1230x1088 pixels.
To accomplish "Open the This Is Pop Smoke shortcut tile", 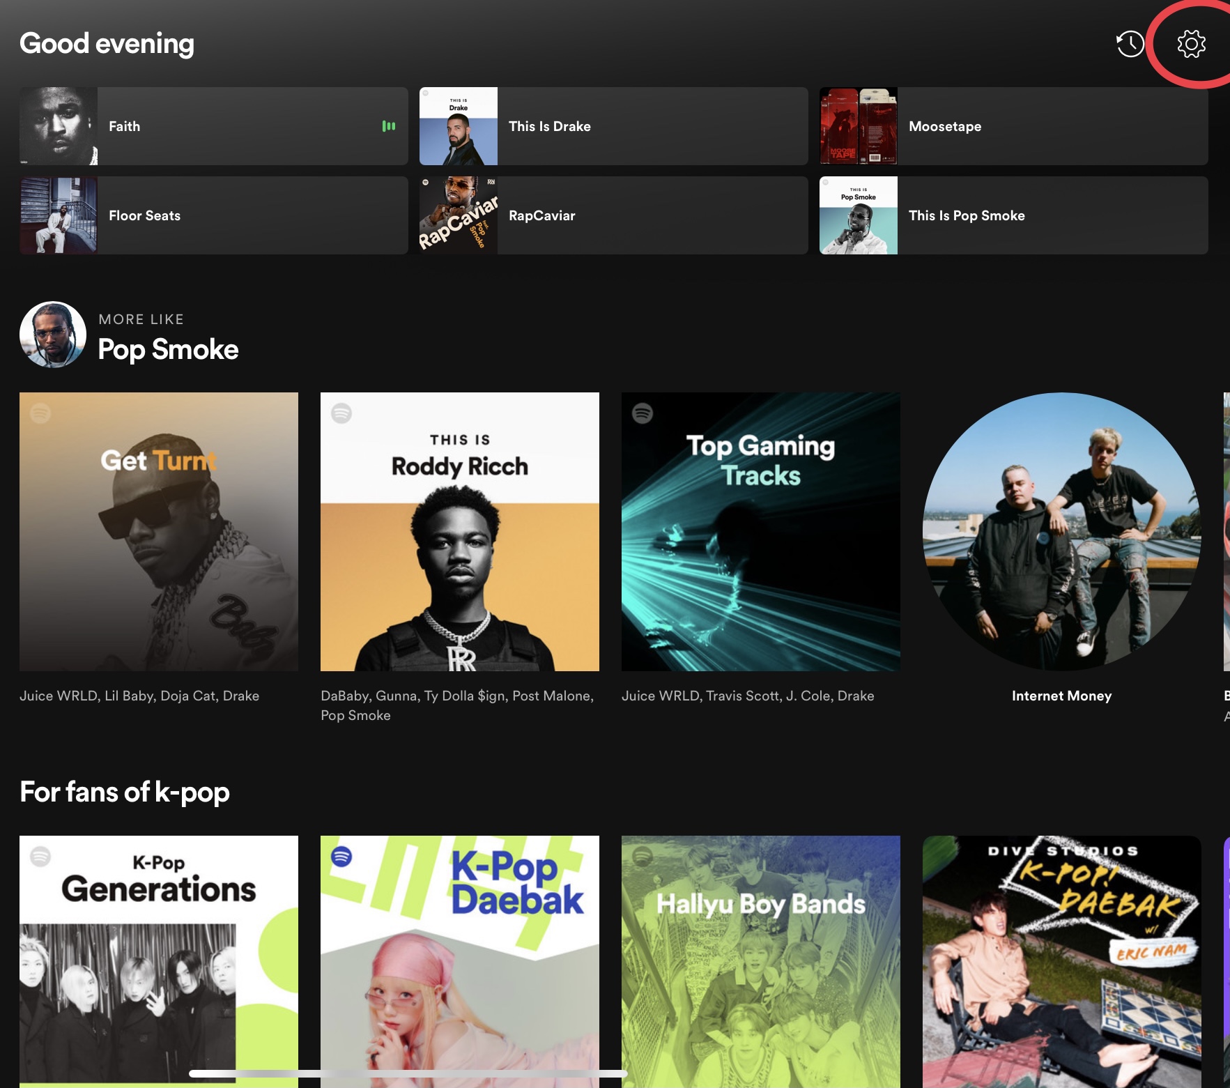I will 1014,215.
